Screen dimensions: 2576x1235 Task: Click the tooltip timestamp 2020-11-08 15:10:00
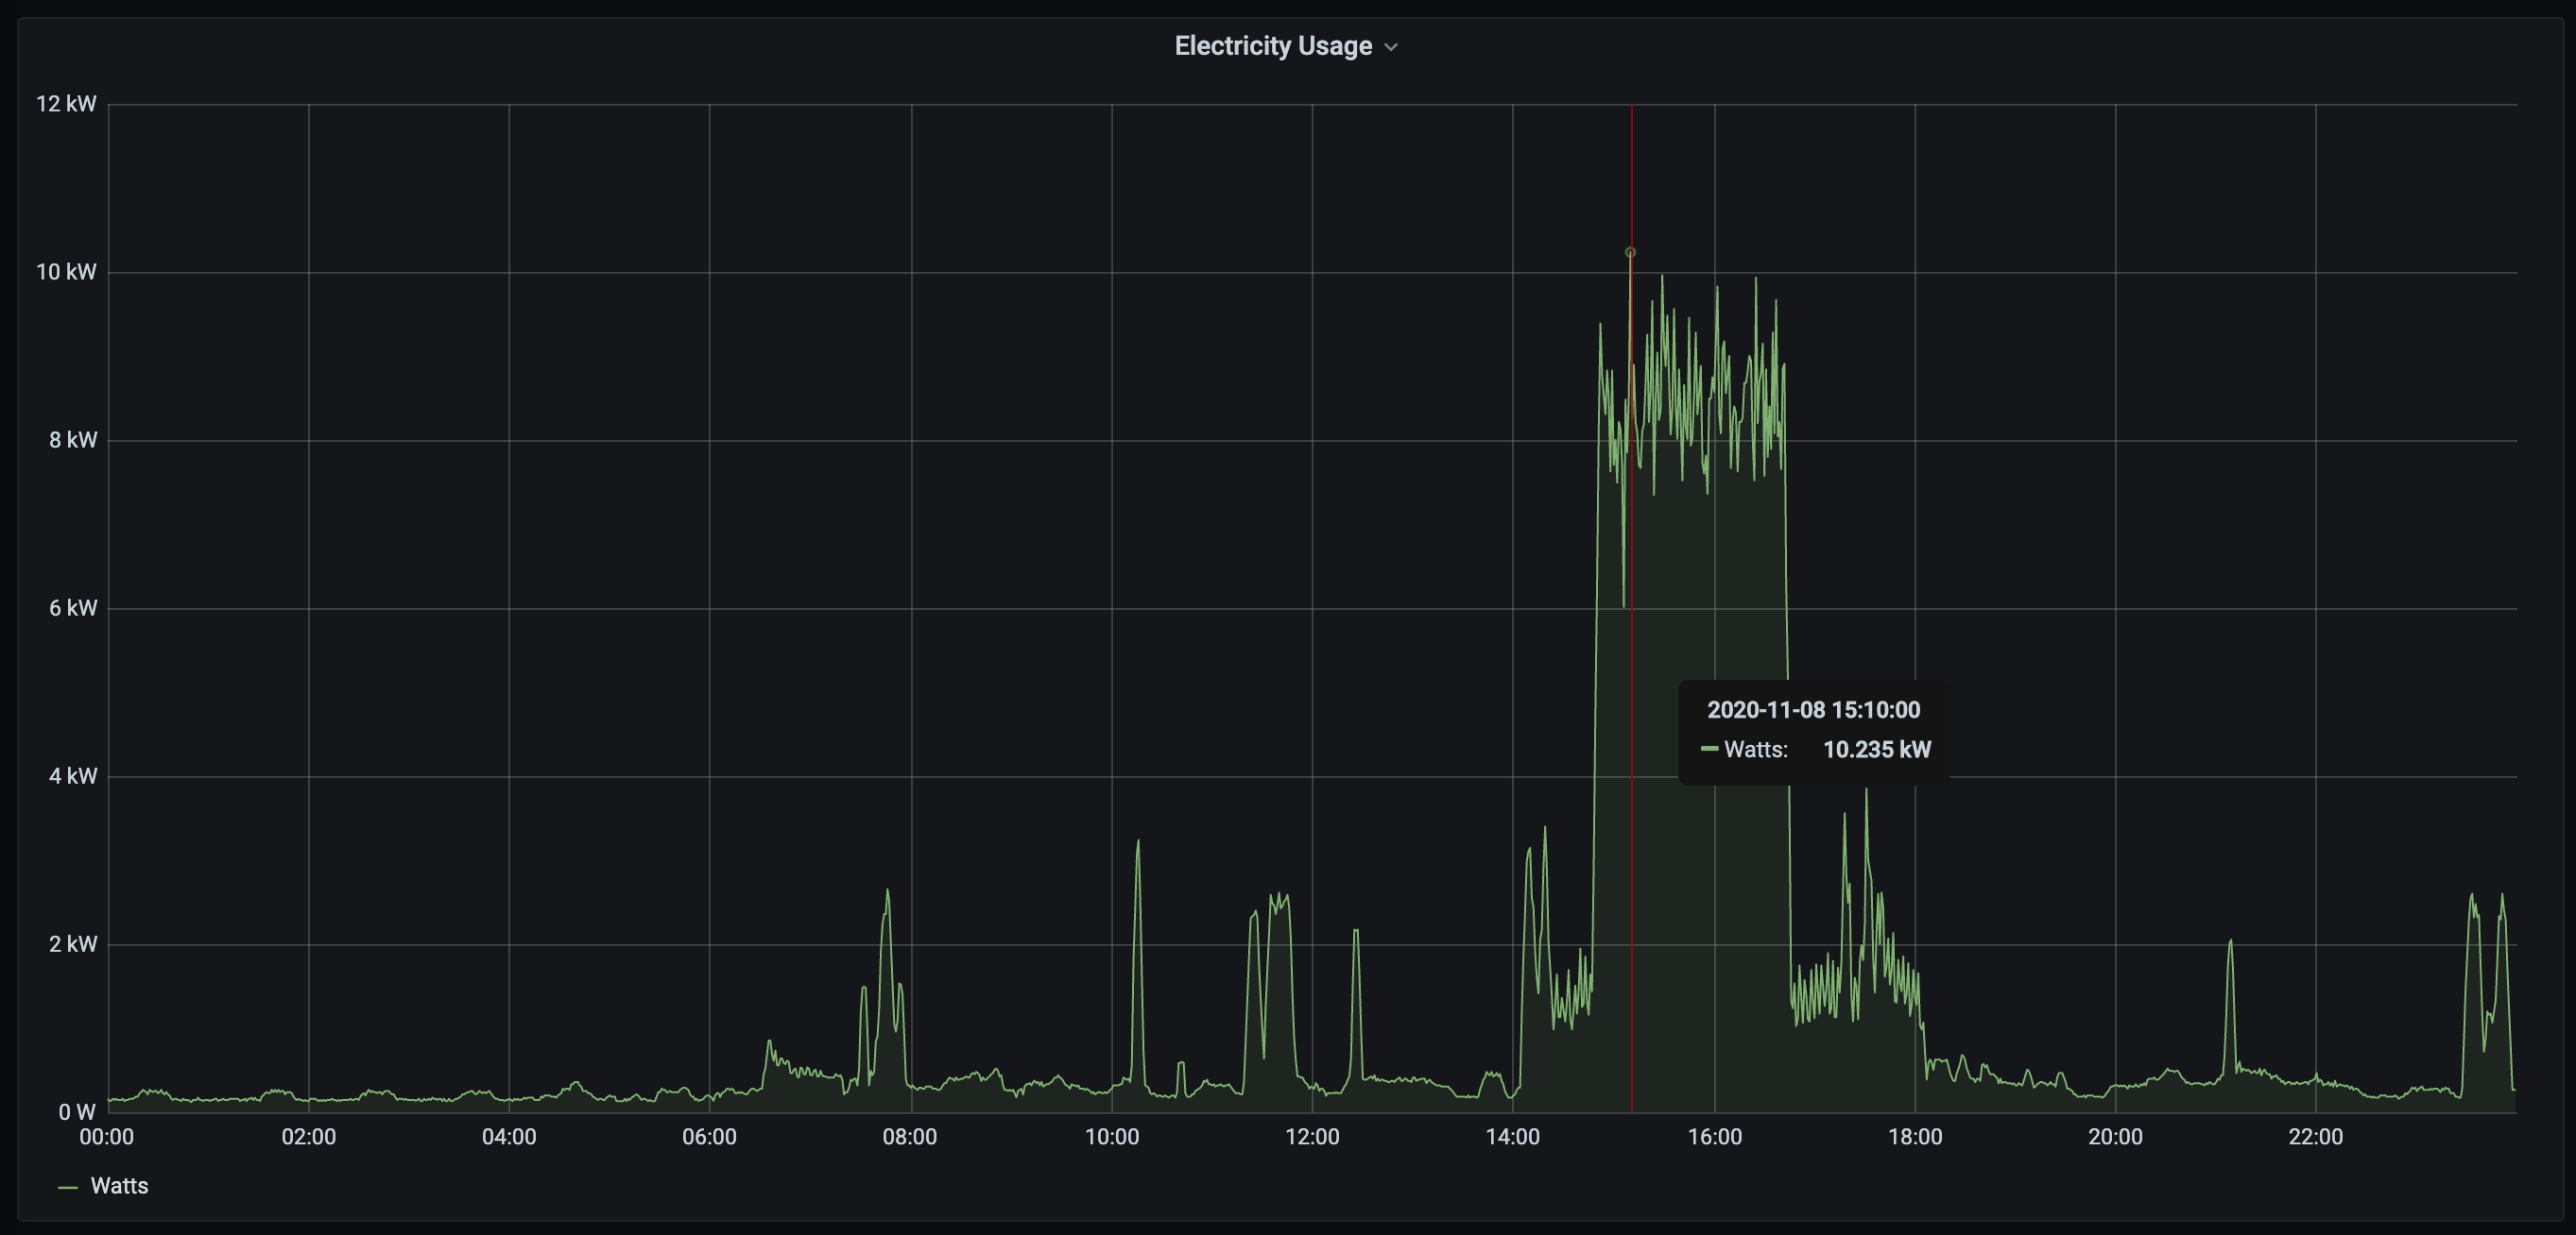pos(1813,709)
